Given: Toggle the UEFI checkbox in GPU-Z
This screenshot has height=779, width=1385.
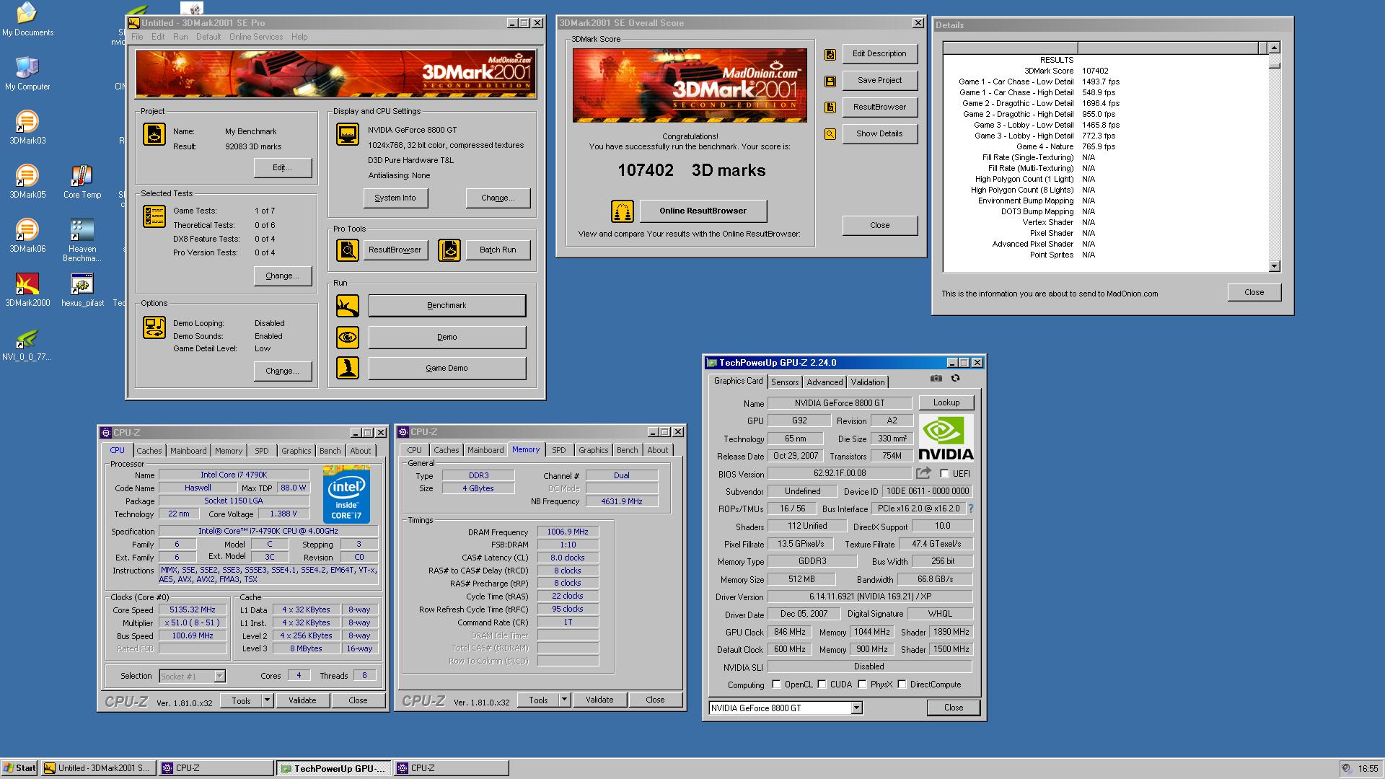Looking at the screenshot, I should 944,474.
